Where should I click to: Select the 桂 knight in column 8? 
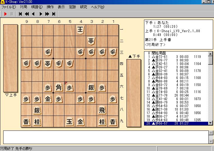click(x=37, y=121)
